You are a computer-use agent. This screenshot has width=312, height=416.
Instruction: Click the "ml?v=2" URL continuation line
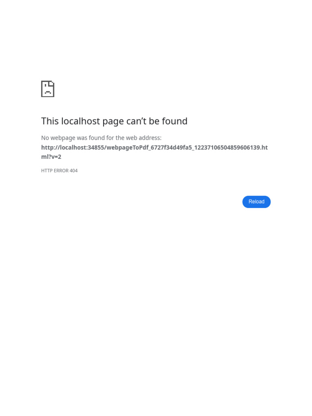pyautogui.click(x=51, y=157)
